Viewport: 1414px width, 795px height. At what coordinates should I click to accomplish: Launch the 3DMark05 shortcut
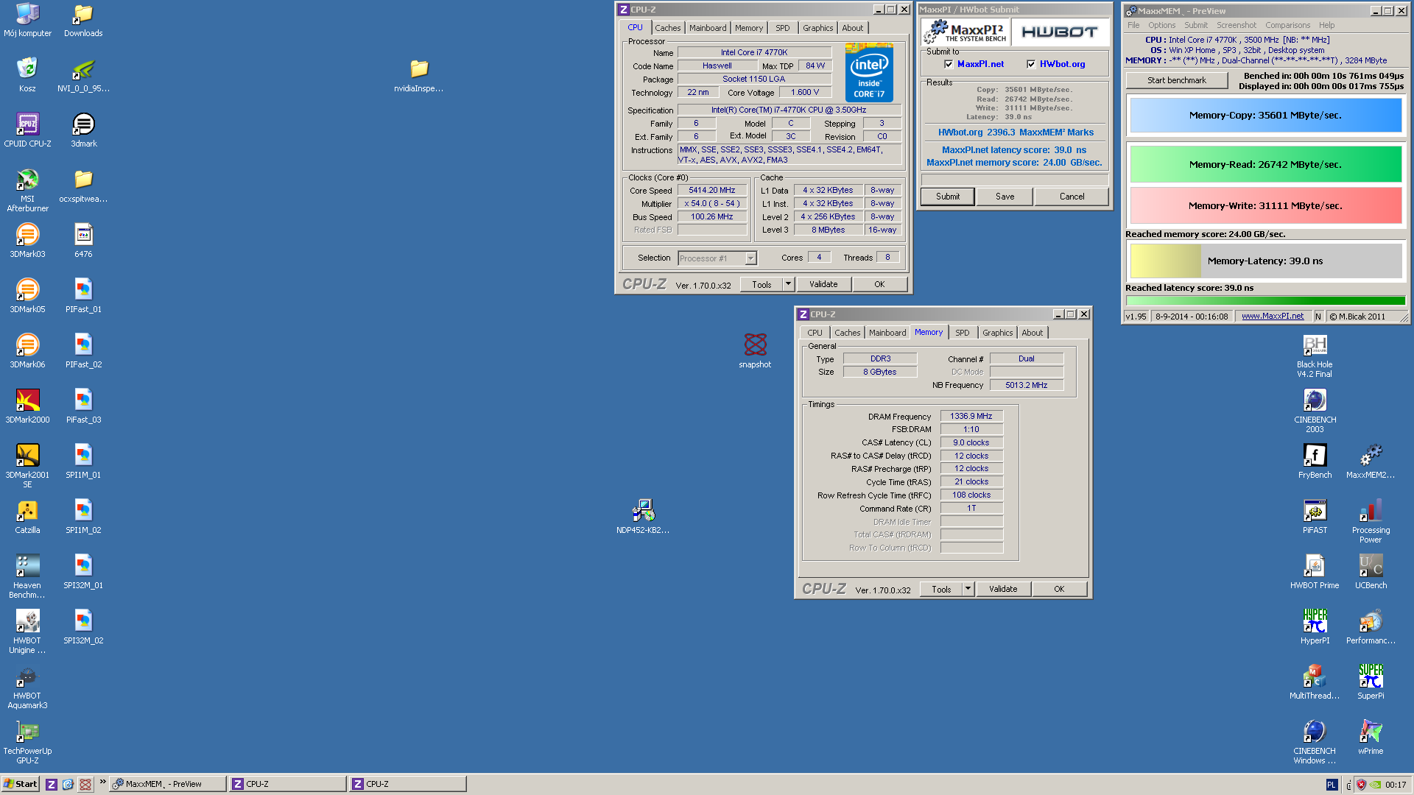click(27, 295)
